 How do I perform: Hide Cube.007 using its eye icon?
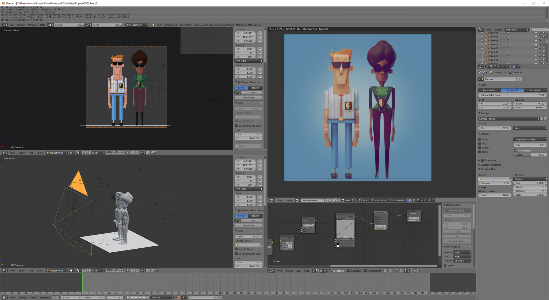tap(536, 44)
